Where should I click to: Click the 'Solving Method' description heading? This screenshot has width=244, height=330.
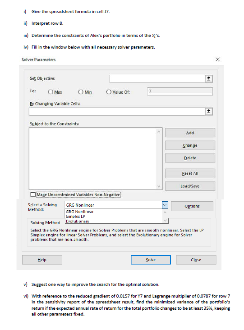[x=46, y=223]
